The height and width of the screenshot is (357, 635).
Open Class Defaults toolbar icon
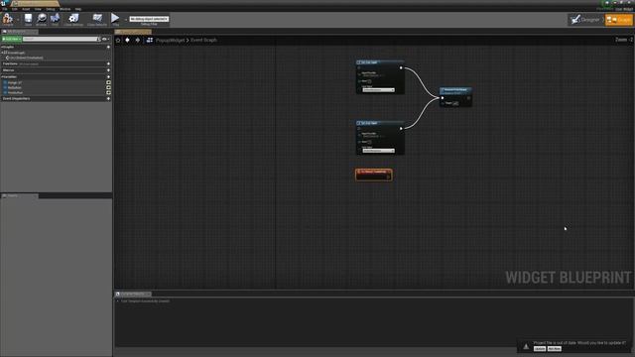coord(97,19)
